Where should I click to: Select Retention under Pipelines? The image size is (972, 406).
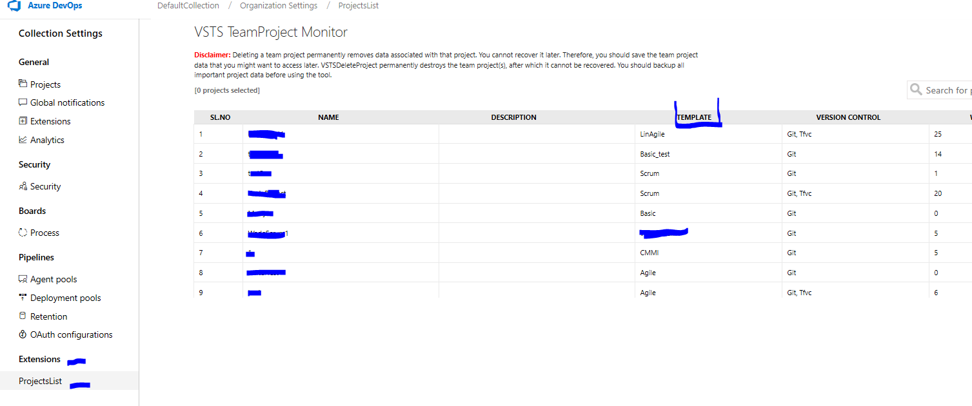click(48, 316)
